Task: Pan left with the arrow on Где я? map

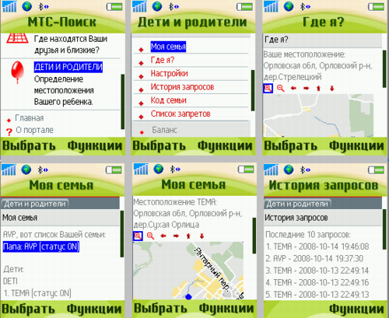Action: click(x=293, y=89)
